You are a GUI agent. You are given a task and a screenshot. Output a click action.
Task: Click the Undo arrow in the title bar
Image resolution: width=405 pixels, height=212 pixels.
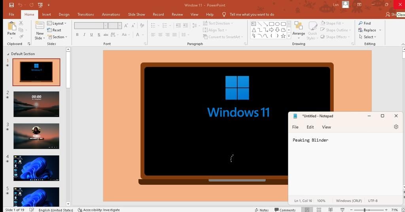pyautogui.click(x=20, y=5)
